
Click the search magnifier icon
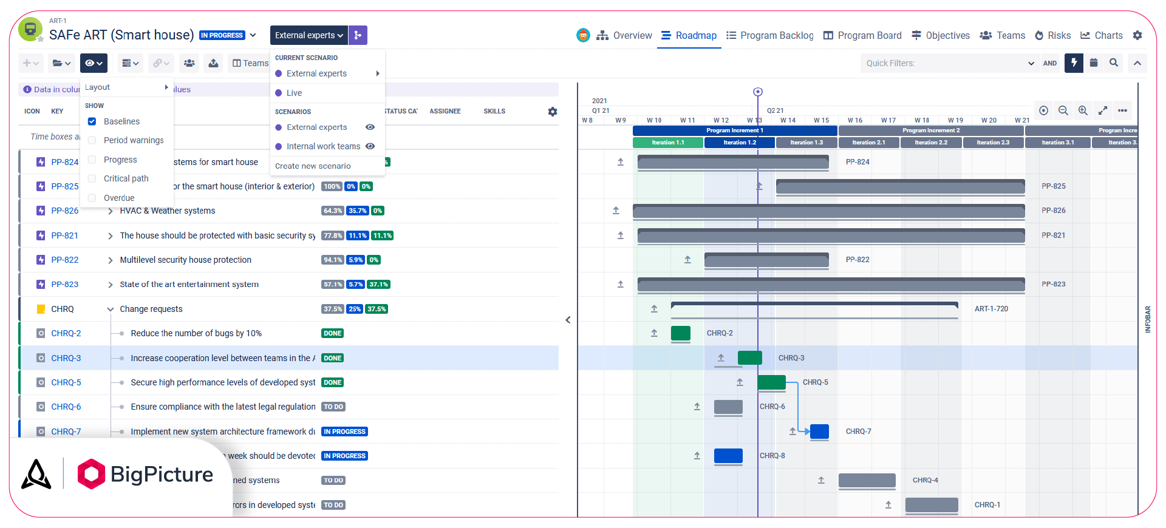pos(1114,63)
